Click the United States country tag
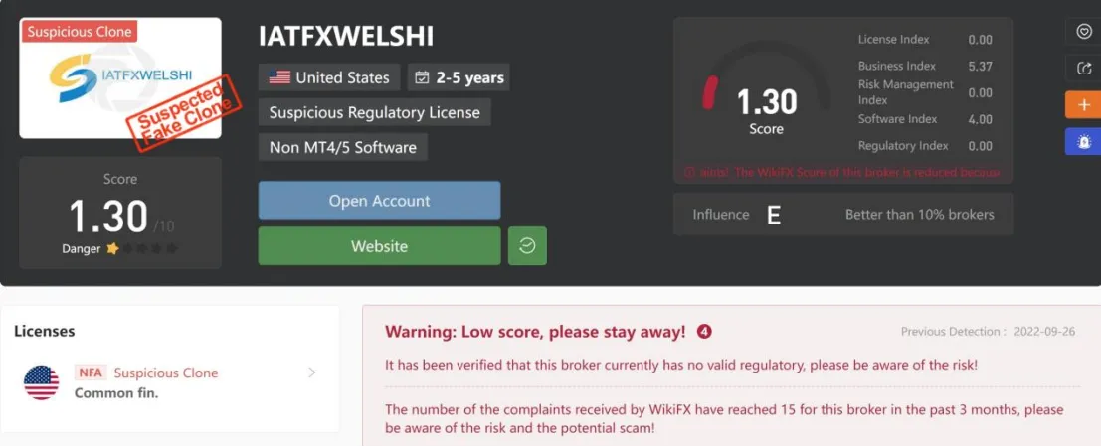 coord(329,77)
